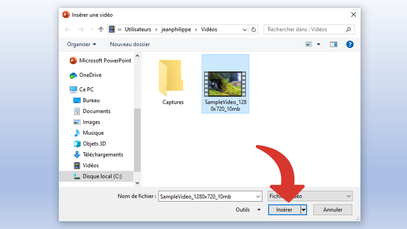
Task: Click the sidebar scroll up arrow
Action: click(137, 56)
